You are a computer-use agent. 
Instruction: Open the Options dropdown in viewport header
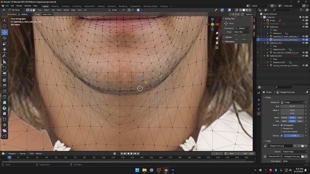click(x=250, y=14)
